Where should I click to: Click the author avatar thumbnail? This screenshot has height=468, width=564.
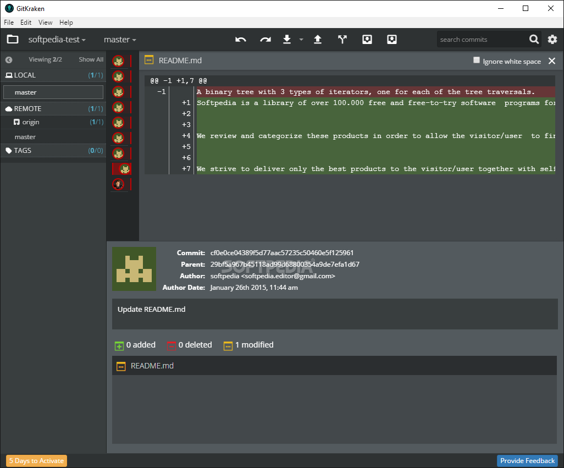134,269
